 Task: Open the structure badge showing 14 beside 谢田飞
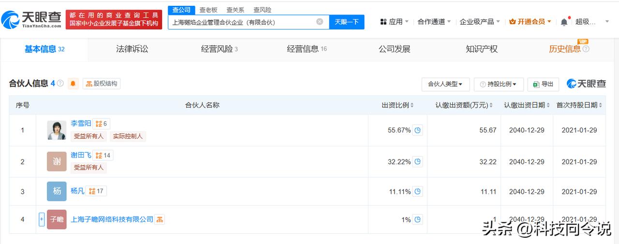tap(103, 156)
